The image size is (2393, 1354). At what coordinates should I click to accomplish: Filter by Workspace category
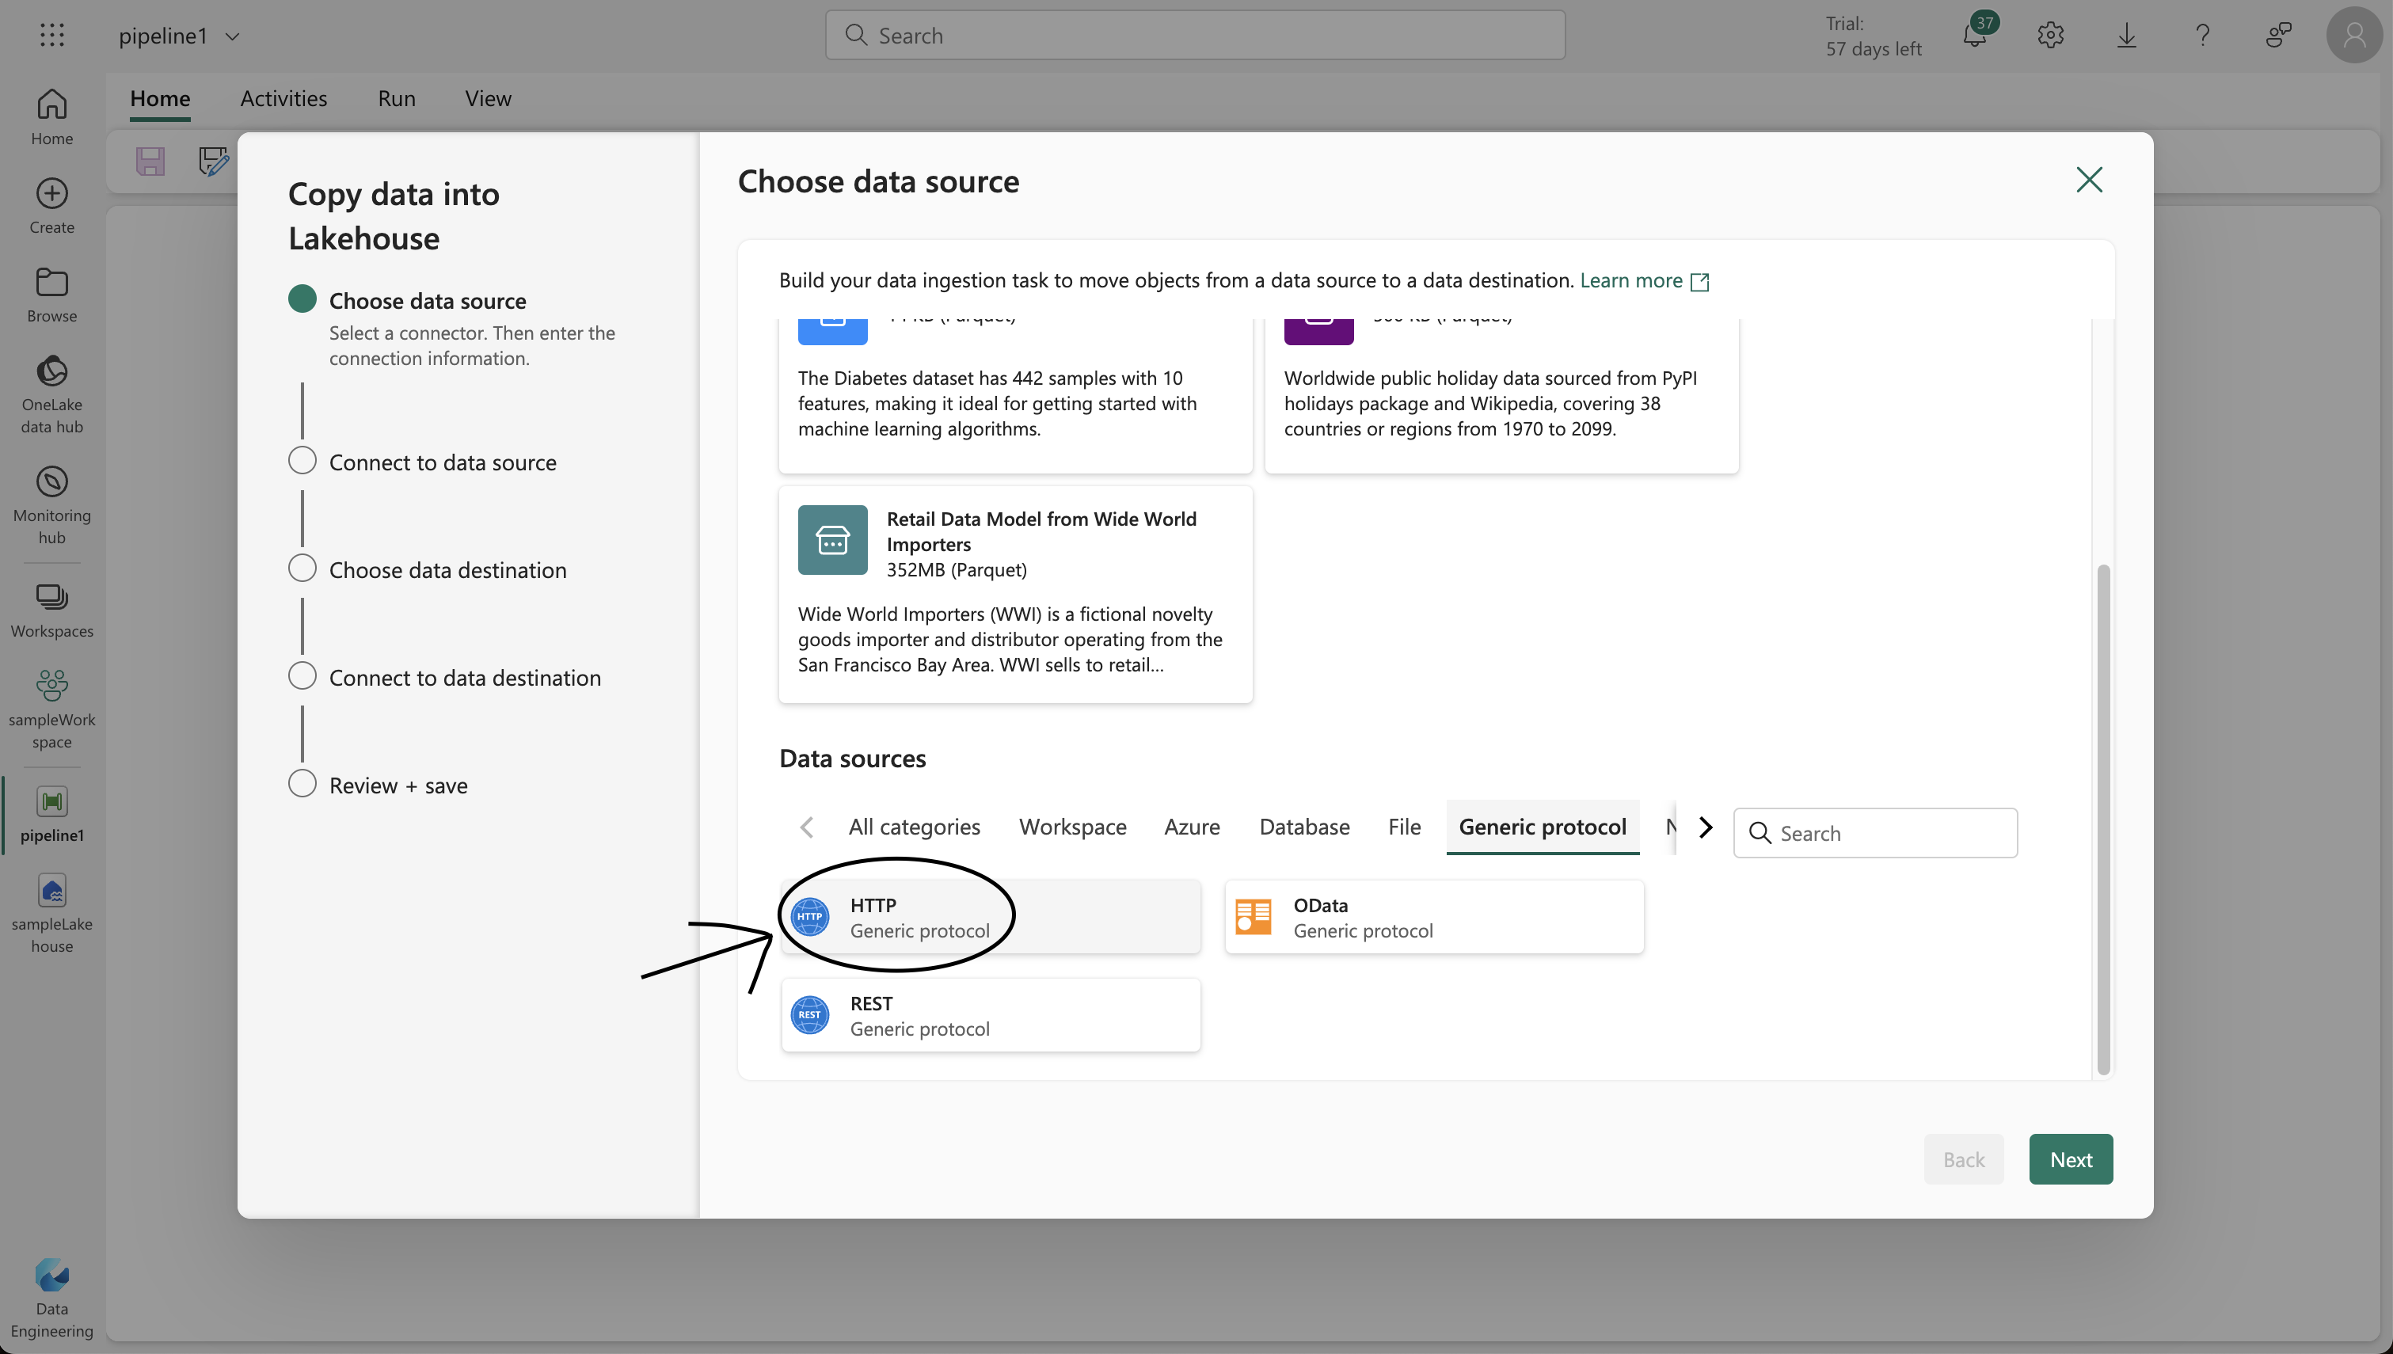point(1073,827)
